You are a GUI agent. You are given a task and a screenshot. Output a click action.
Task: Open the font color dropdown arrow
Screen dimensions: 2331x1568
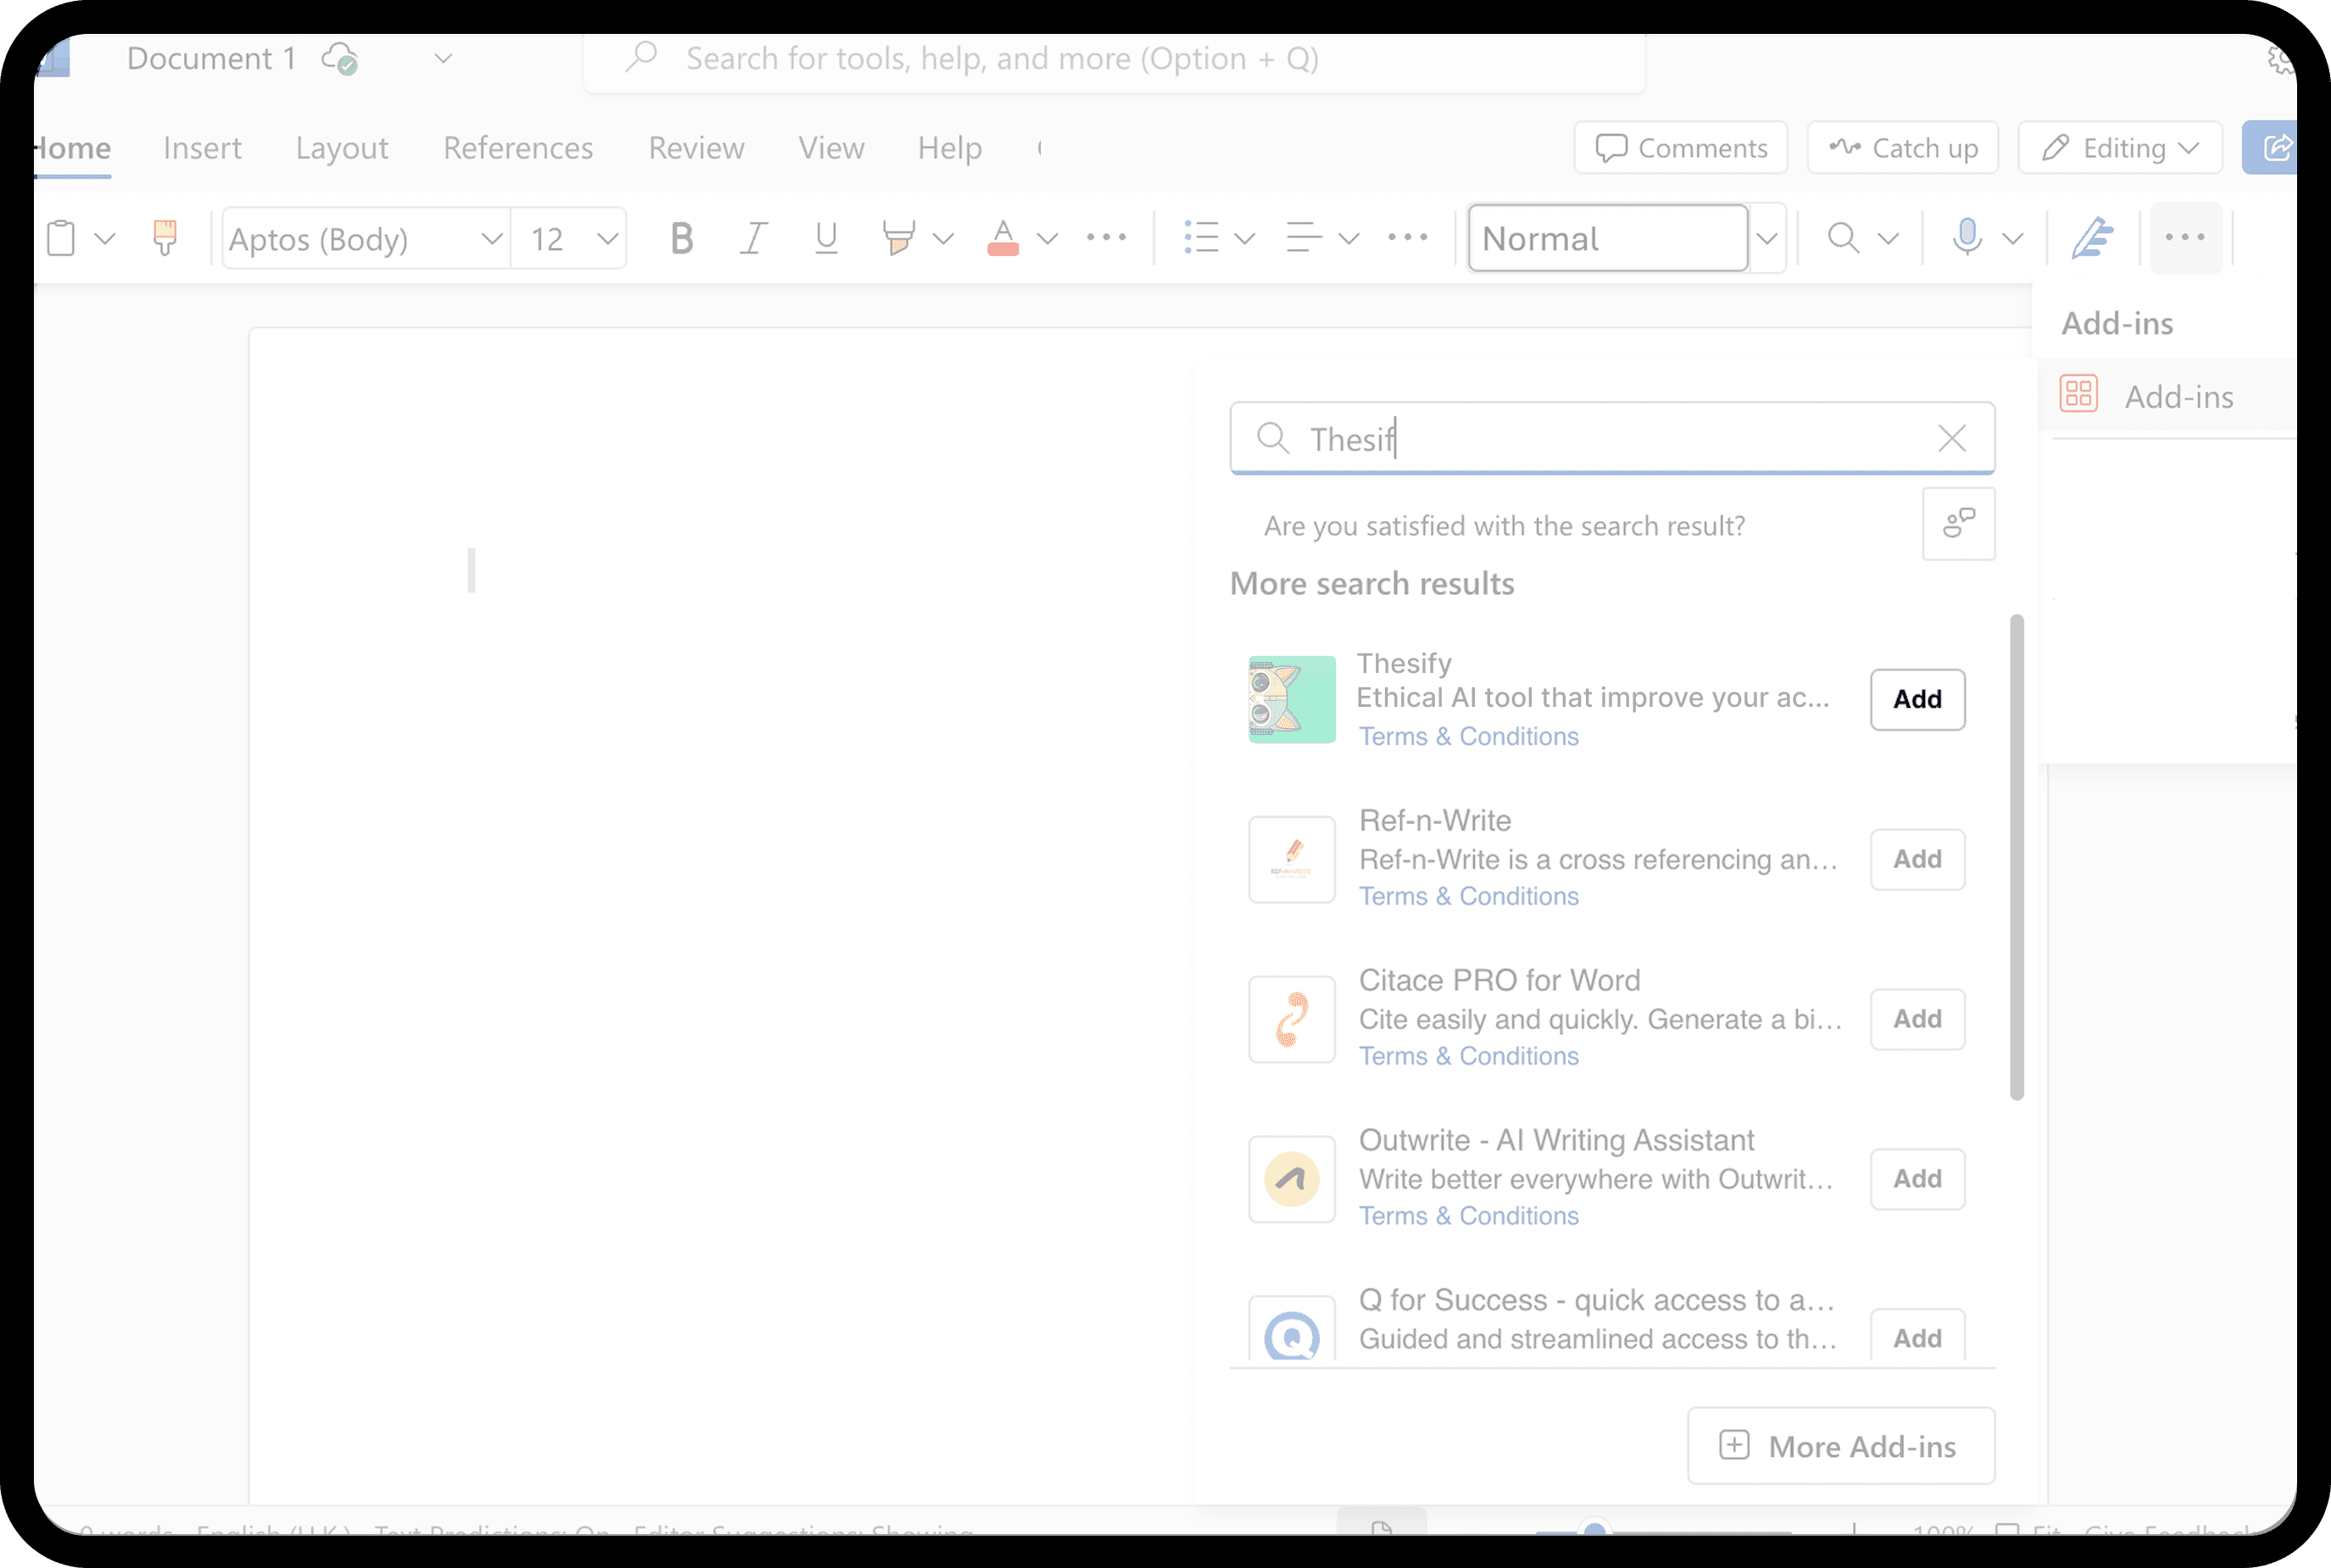click(x=1047, y=238)
